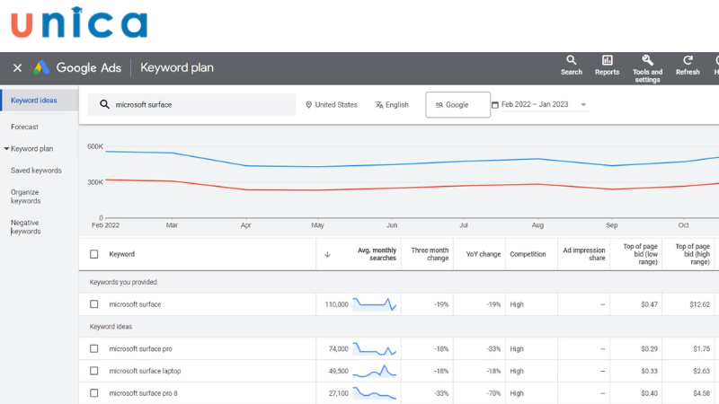The image size is (719, 404).
Task: Click the microsoft surface trend sparkline
Action: [x=374, y=304]
